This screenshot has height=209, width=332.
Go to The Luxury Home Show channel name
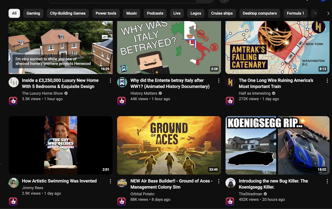pos(42,93)
